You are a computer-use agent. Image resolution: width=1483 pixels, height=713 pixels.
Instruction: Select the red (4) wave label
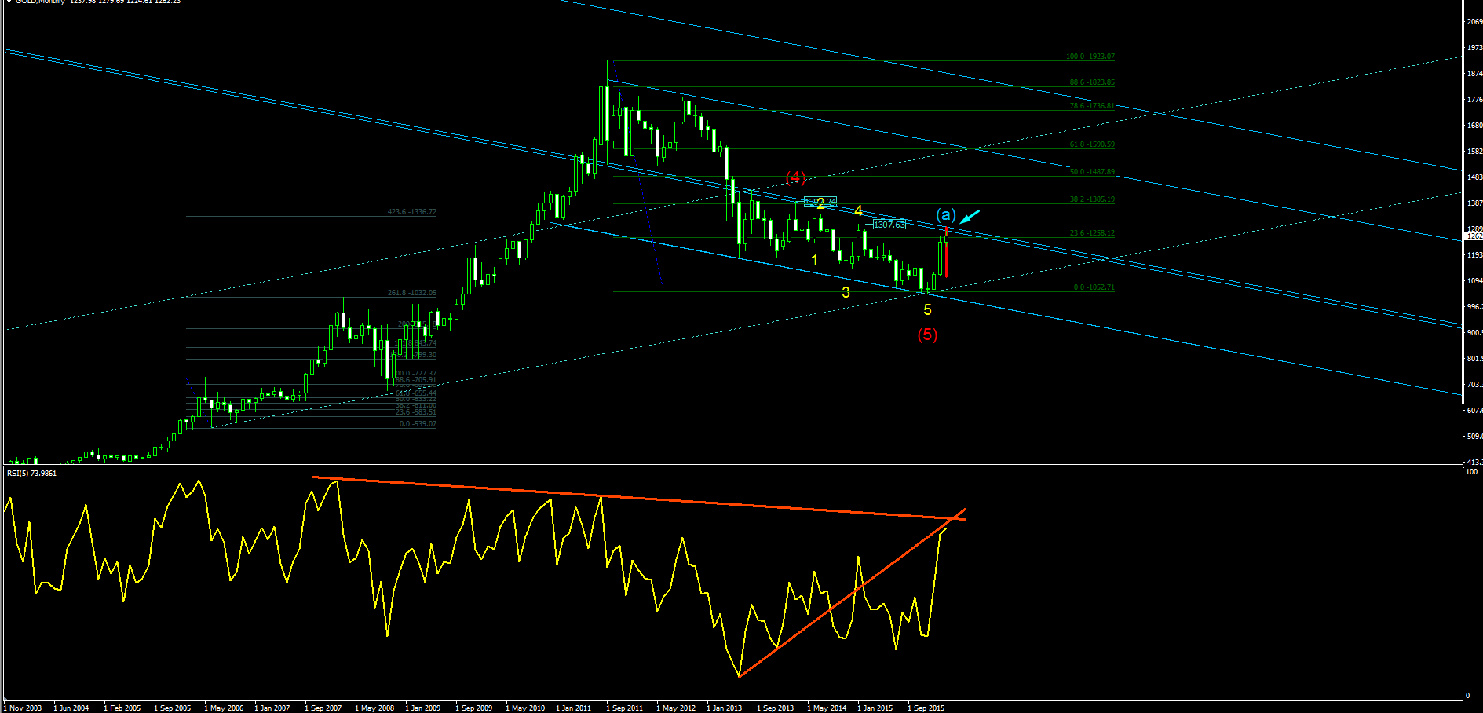click(x=796, y=177)
